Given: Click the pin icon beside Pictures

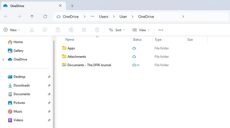Looking at the screenshot, I should [49, 103].
